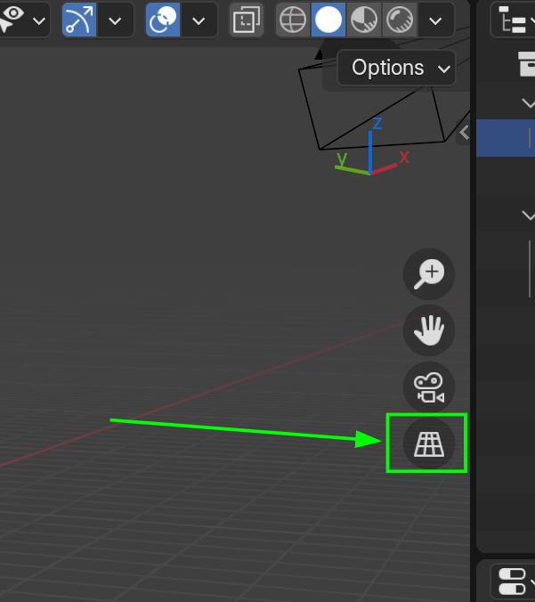Collapse the second item in the Outliner
Viewport: 535px width, 602px height.
[x=529, y=215]
